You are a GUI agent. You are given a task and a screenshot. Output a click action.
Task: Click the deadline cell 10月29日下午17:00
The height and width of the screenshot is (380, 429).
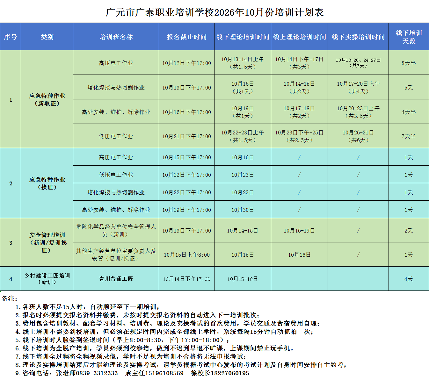click(186, 210)
